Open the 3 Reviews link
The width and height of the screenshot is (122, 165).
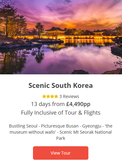pyautogui.click(x=69, y=96)
